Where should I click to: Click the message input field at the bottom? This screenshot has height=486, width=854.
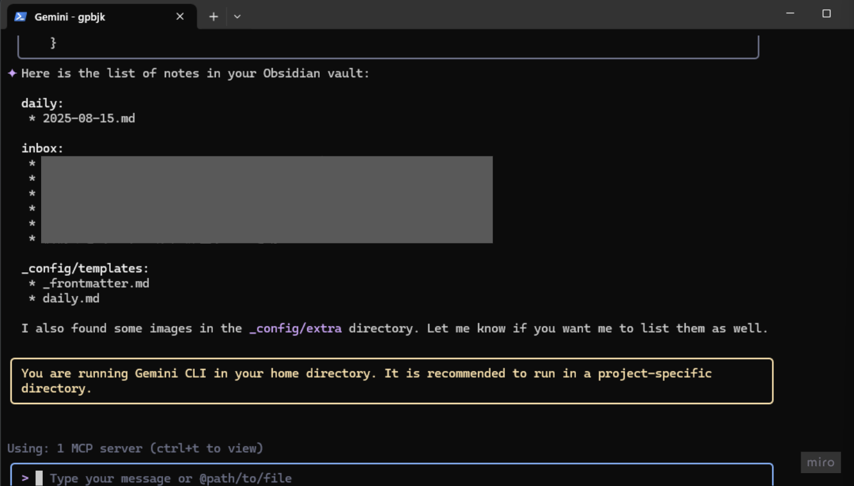pos(235,478)
